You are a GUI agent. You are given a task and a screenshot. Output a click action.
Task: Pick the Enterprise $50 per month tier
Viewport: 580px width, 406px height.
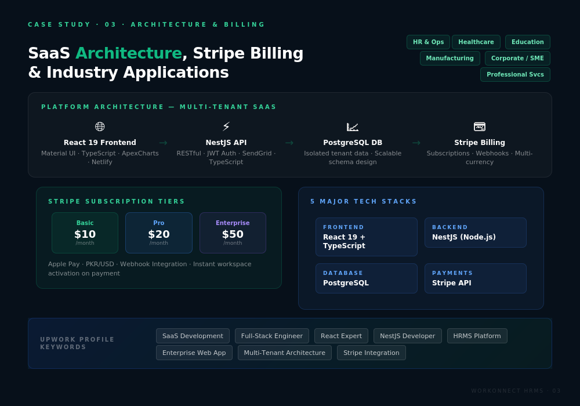coord(233,233)
